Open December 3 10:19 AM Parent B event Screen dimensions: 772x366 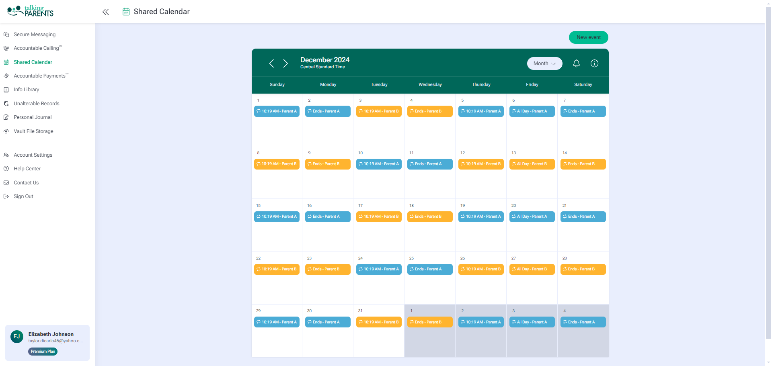pyautogui.click(x=379, y=111)
